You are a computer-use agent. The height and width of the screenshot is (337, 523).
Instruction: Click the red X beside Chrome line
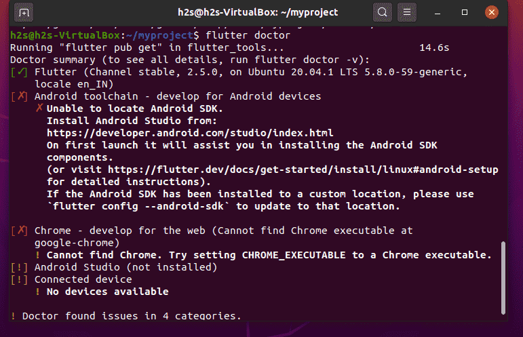tap(19, 231)
